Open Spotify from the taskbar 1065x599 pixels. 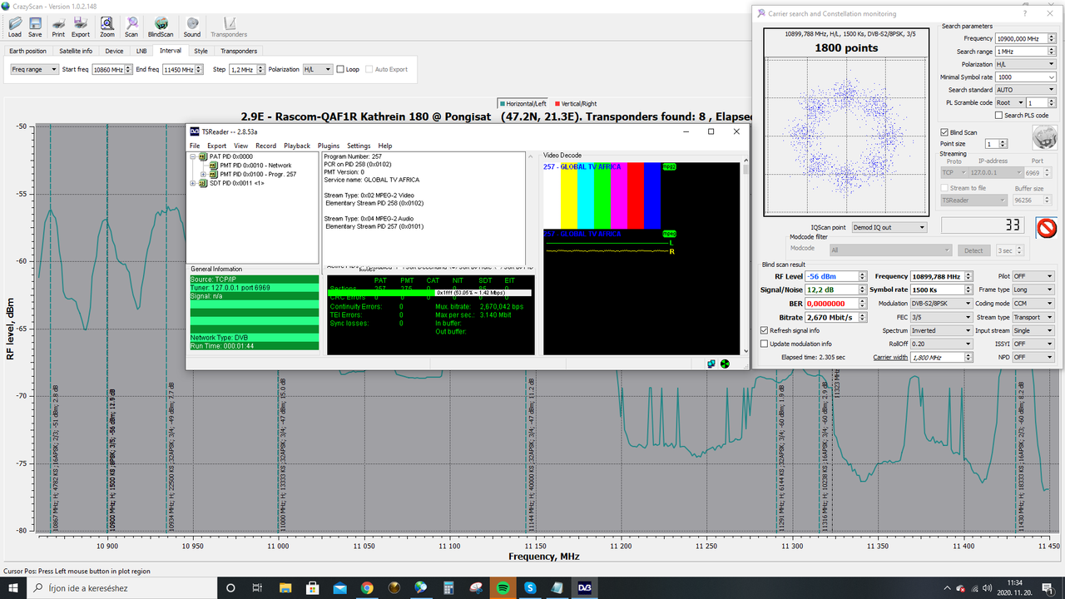click(x=503, y=587)
